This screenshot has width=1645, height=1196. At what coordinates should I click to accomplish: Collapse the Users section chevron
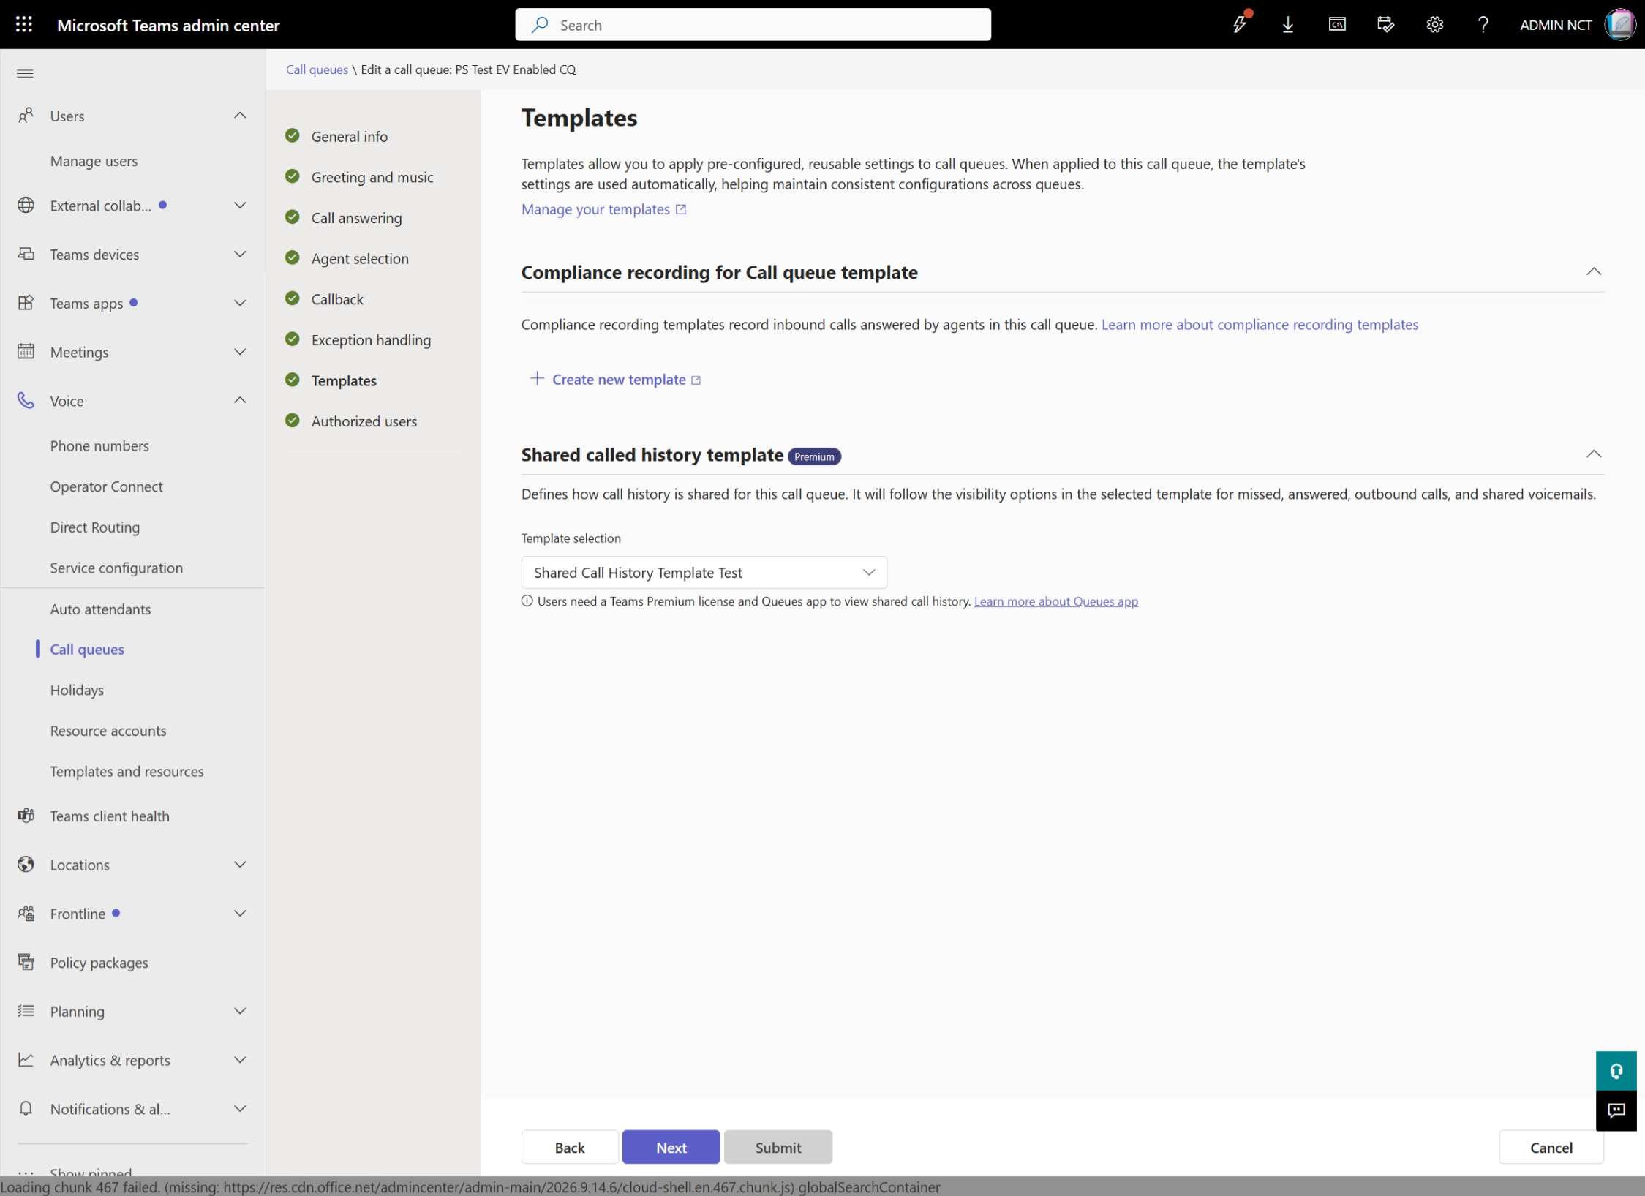tap(240, 116)
